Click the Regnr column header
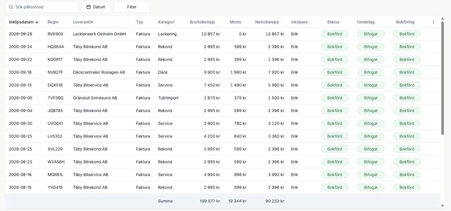Image resolution: width=451 pixels, height=211 pixels. tap(53, 22)
